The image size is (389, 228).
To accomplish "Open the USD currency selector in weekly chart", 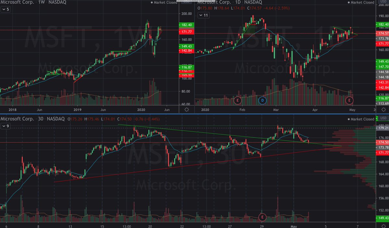I will coord(186,2).
